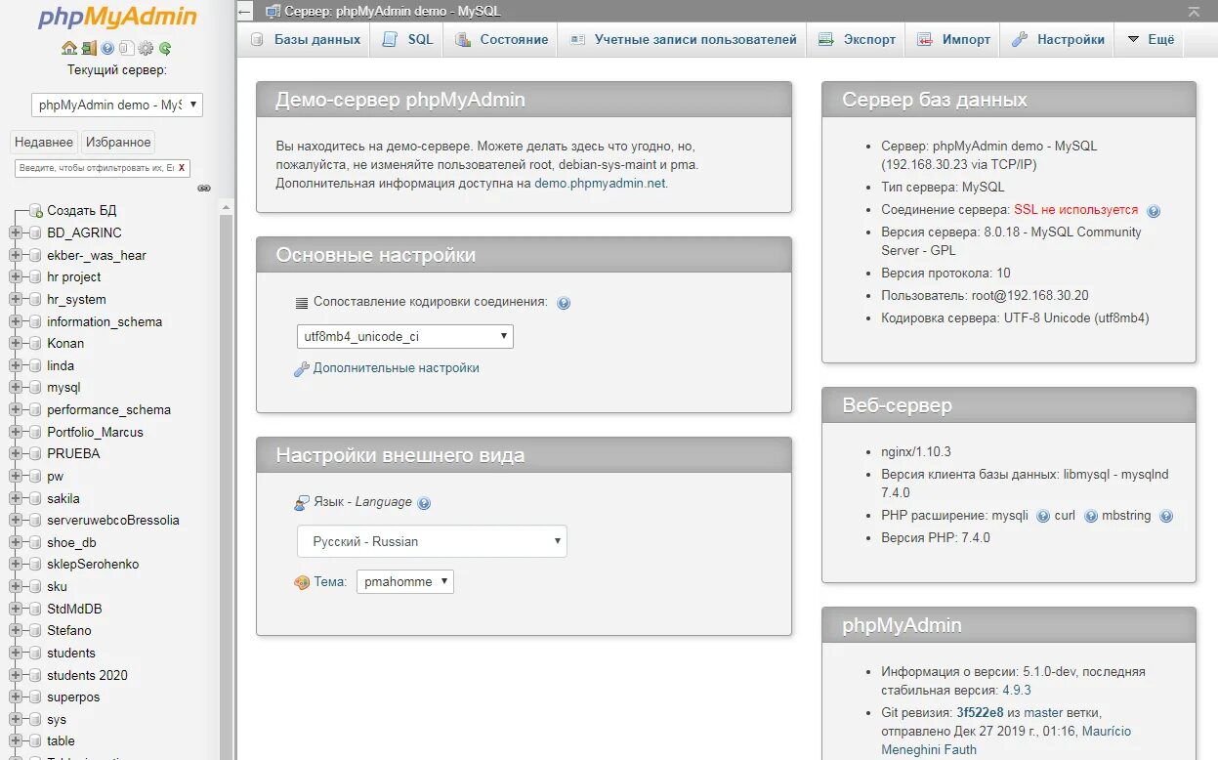Viewport: 1218px width, 760px height.
Task: Open help icon next to SSL не используется
Action: click(1154, 211)
